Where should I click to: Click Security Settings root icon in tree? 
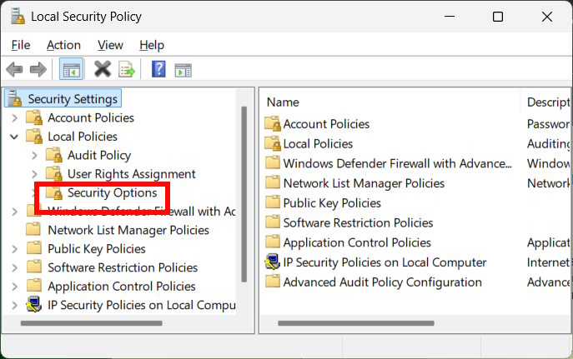(x=15, y=98)
